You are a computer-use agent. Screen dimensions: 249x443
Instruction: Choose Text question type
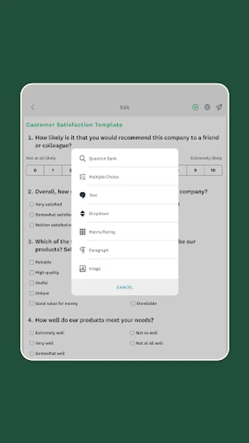pos(125,195)
